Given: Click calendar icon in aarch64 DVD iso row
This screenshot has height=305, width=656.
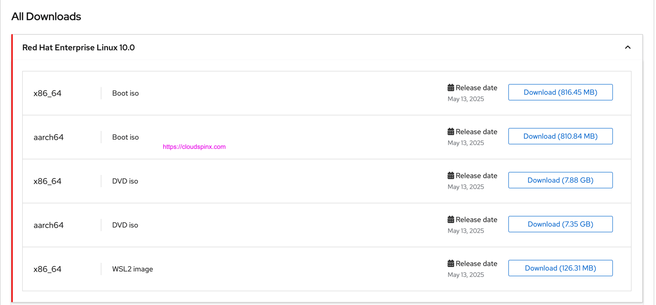Looking at the screenshot, I should tap(451, 220).
